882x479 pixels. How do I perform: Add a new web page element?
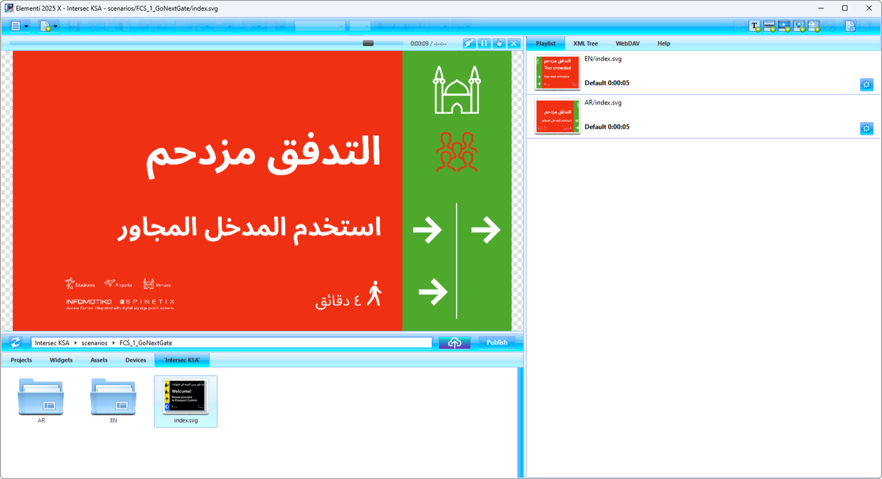click(800, 26)
